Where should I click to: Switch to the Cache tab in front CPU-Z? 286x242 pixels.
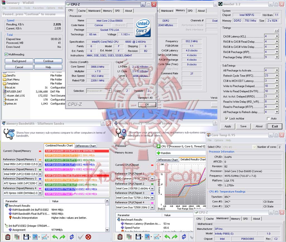82,11
